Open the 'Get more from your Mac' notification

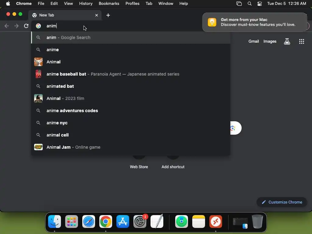pyautogui.click(x=255, y=22)
